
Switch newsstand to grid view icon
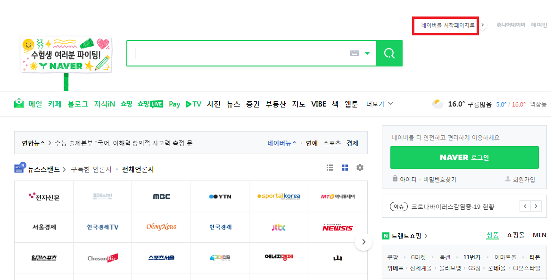[345, 167]
